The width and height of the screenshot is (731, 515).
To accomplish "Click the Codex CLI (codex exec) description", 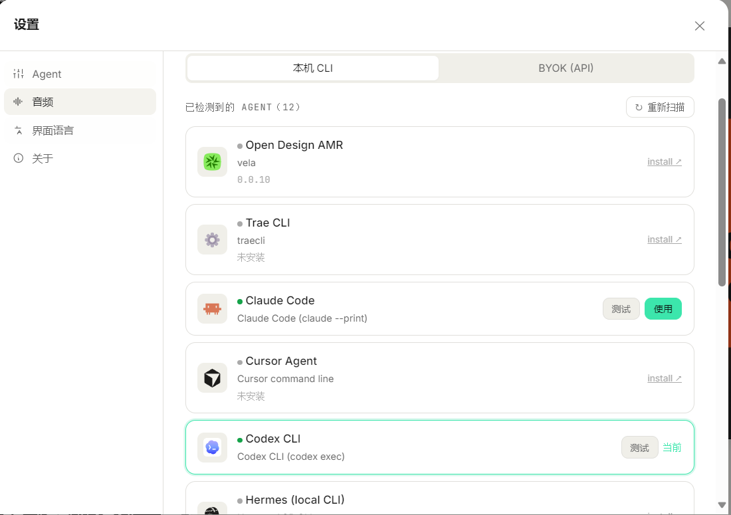I will pos(291,457).
